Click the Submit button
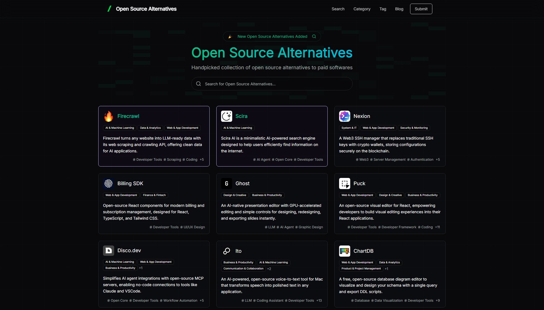Screen dimensions: 544x310 coord(421,9)
